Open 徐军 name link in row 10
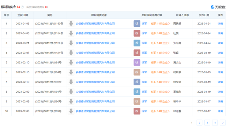This screenshot has height=128, width=227. (x=144, y=111)
